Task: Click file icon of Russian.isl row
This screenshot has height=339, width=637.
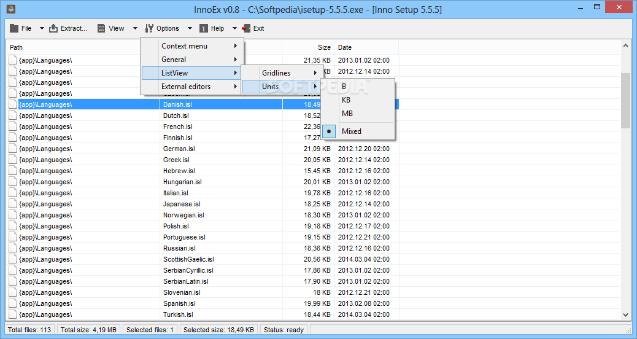Action: click(13, 248)
